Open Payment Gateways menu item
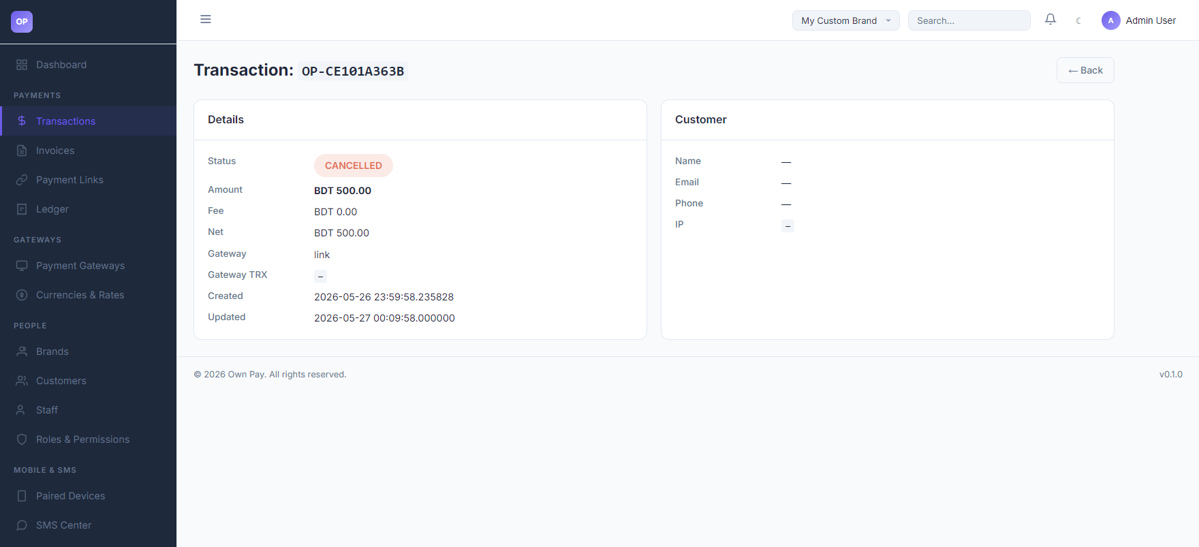Screen dimensions: 1199x547 click(88, 266)
